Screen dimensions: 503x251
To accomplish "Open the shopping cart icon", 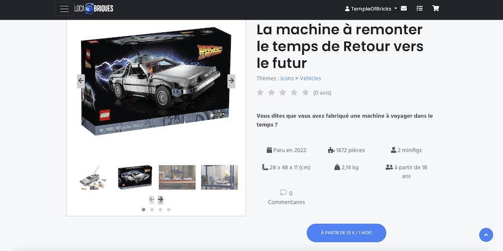I will pos(435,8).
